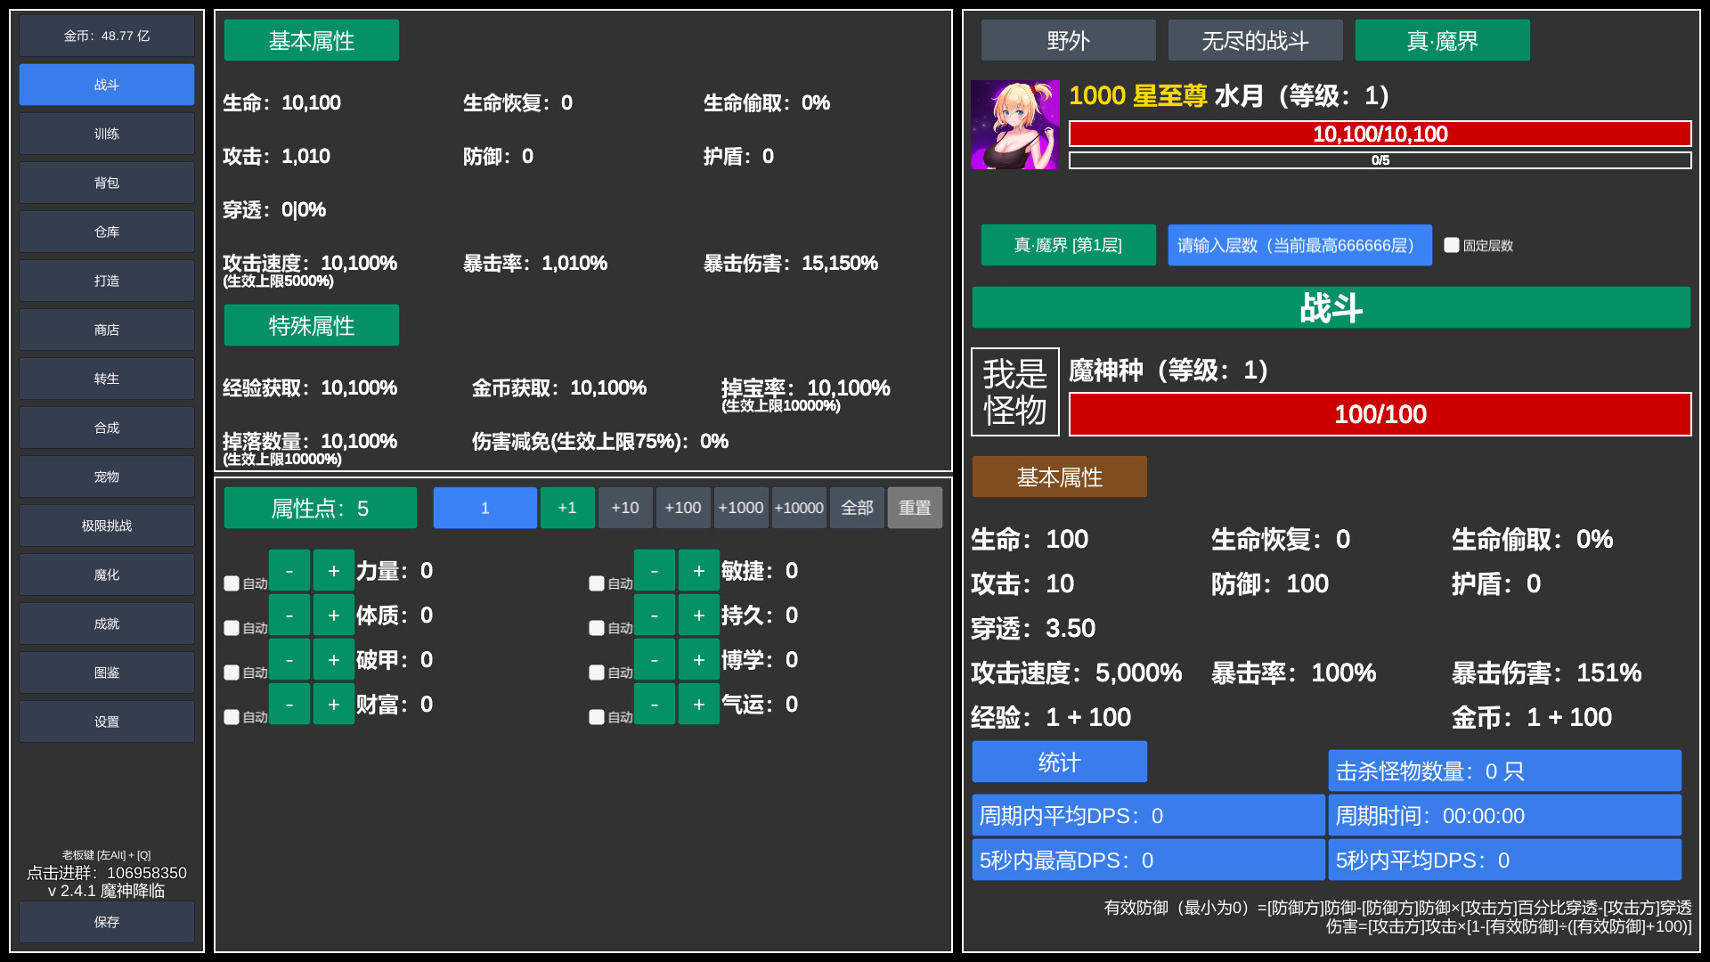Increase 力量 with its plus button
The width and height of the screenshot is (1710, 962).
[x=333, y=570]
